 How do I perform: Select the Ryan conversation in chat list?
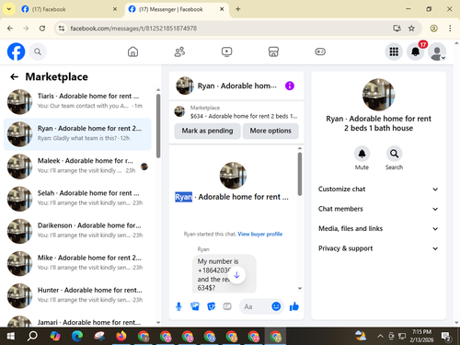pyautogui.click(x=77, y=134)
